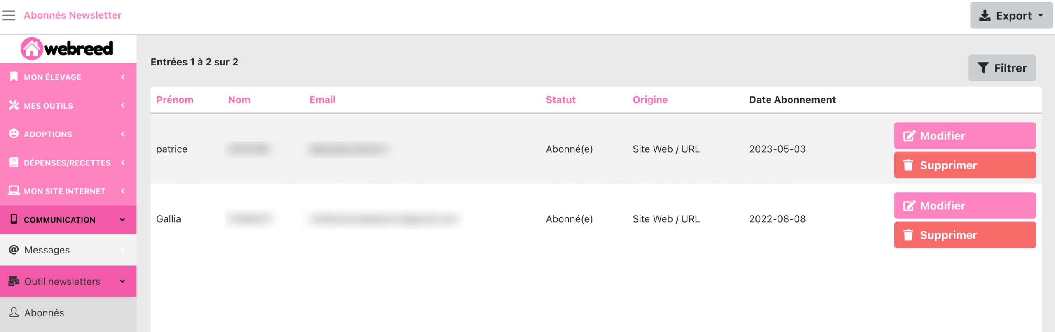The height and width of the screenshot is (332, 1055).
Task: Open the hamburger menu icon
Action: [9, 15]
